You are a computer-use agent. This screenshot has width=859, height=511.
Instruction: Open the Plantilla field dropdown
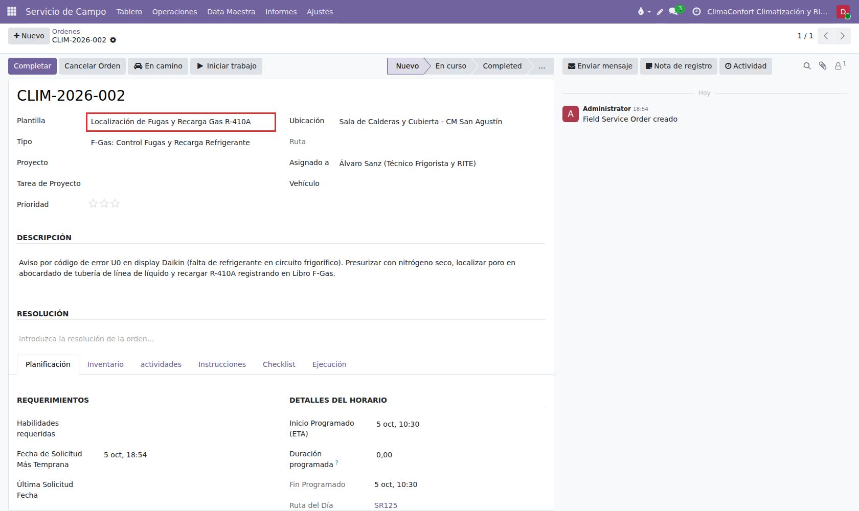(181, 122)
